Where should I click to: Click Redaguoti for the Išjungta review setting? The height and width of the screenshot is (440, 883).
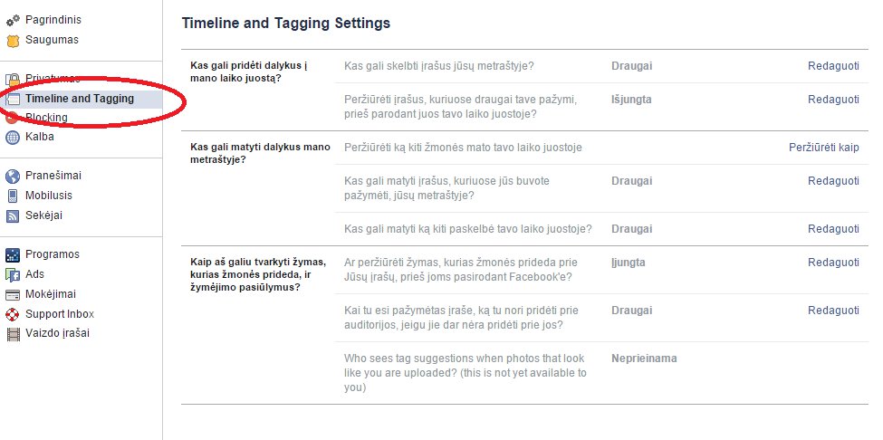[833, 100]
